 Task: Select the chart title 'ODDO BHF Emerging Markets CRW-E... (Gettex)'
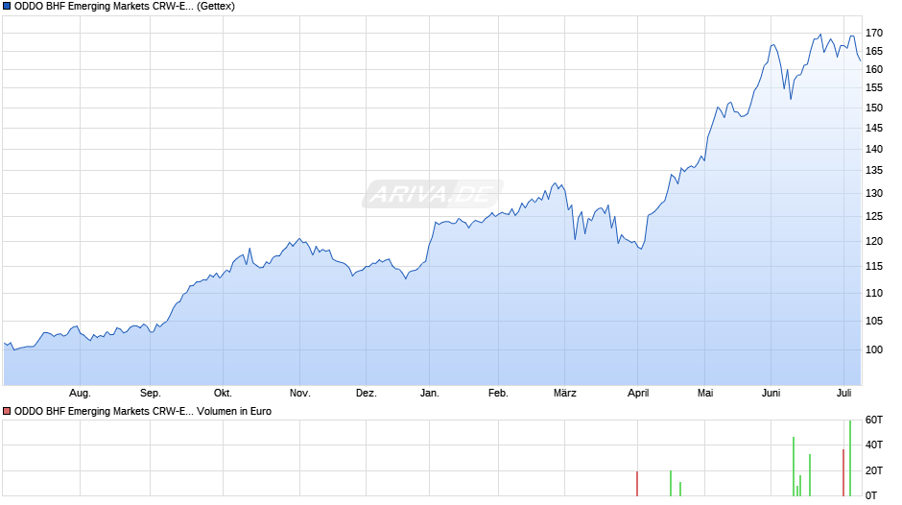tap(124, 7)
